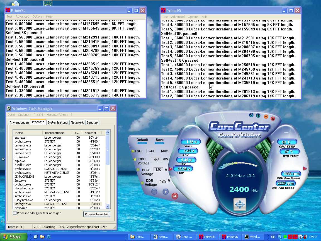
Task: Select the IEXPLORE.EXE process row
Action: click(x=57, y=177)
